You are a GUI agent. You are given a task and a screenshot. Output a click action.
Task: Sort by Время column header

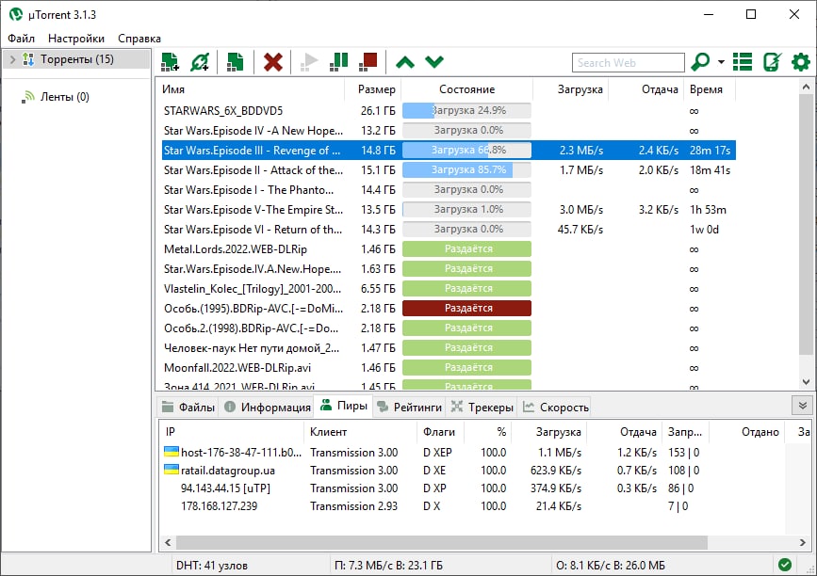click(710, 89)
